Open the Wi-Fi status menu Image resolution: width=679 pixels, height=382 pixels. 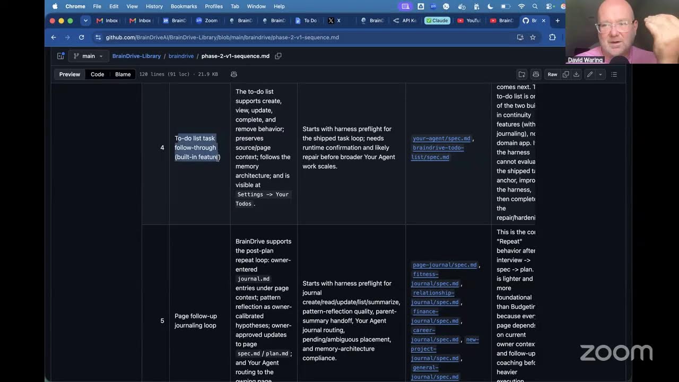point(521,6)
